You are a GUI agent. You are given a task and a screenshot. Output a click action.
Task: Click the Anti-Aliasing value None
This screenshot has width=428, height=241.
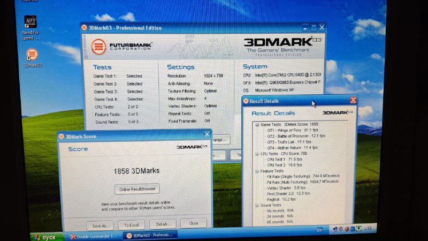pyautogui.click(x=208, y=84)
